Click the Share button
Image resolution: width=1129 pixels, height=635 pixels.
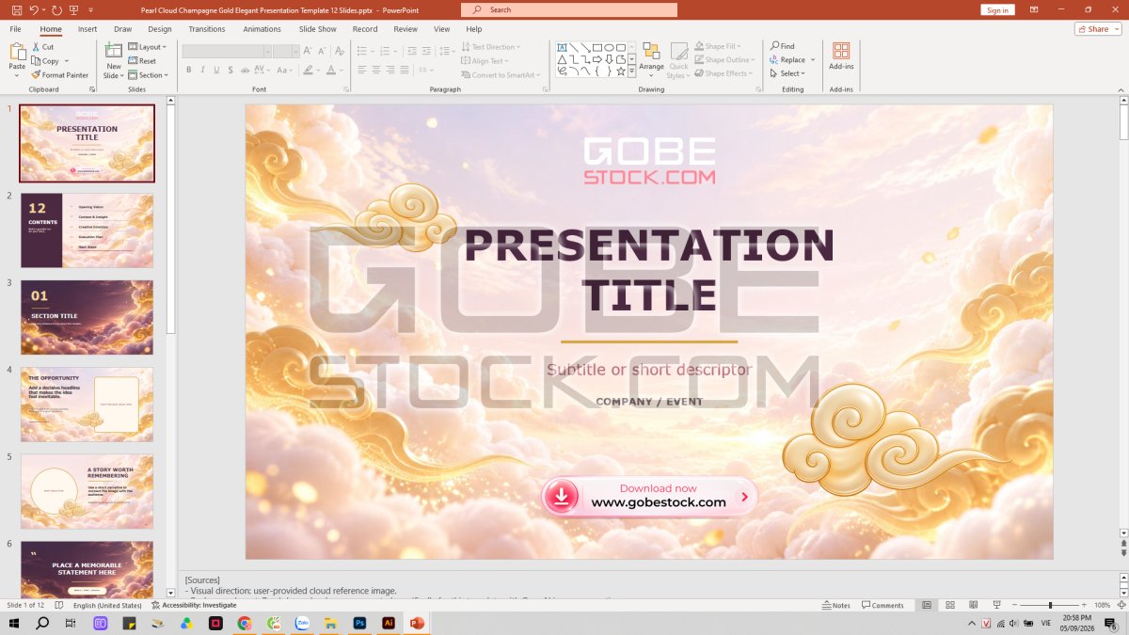click(x=1098, y=29)
